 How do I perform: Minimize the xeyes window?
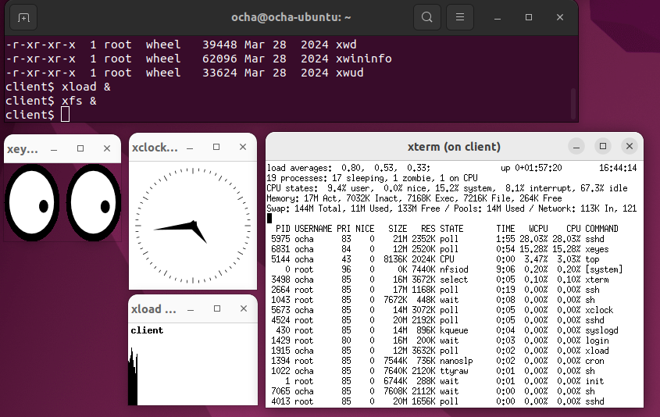[54, 149]
